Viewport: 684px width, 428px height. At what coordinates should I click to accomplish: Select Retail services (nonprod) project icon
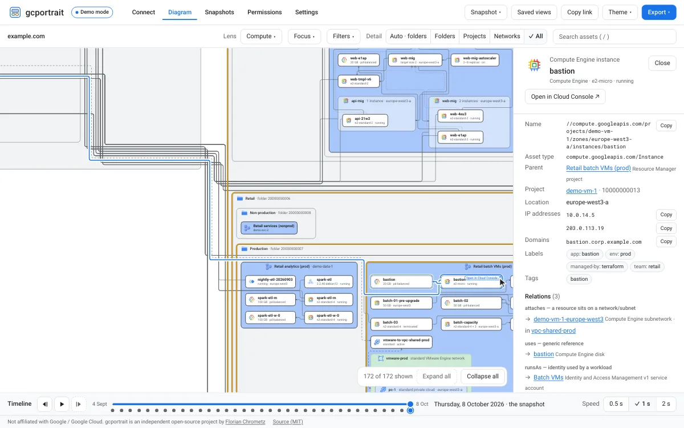[247, 228]
